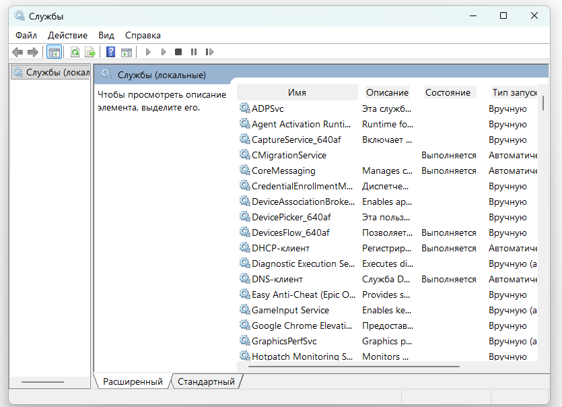Click the Stop service square icon
This screenshot has height=407, width=562.
pyautogui.click(x=178, y=53)
